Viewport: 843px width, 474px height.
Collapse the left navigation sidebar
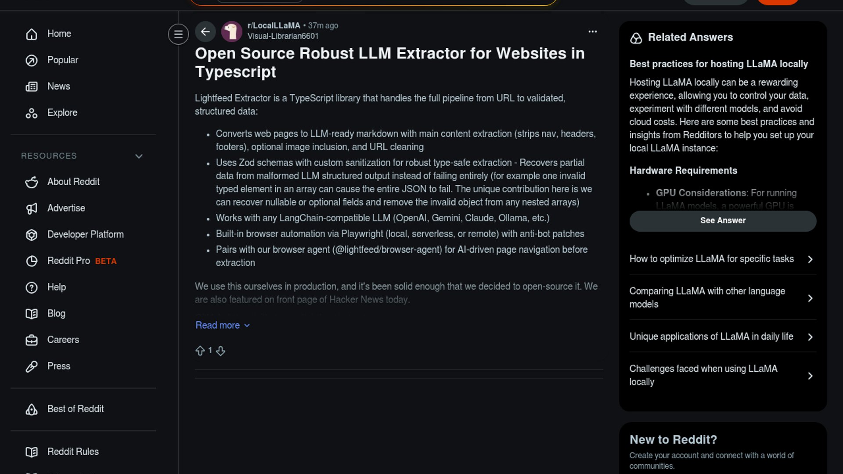pyautogui.click(x=178, y=34)
